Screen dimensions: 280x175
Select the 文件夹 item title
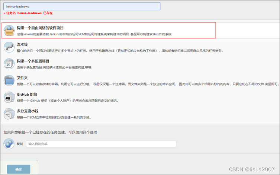[22, 78]
